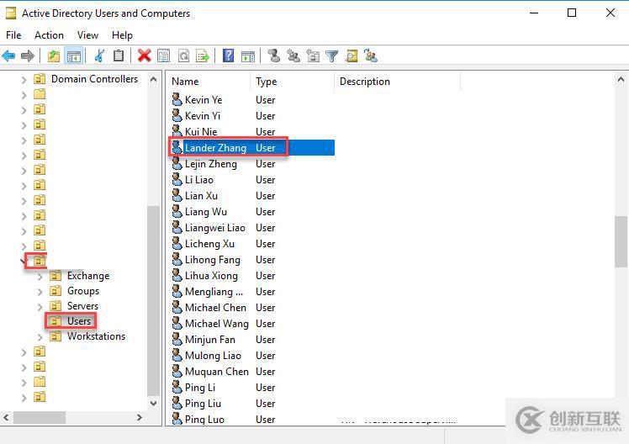The image size is (629, 444).
Task: Open the View menu
Action: pyautogui.click(x=87, y=35)
